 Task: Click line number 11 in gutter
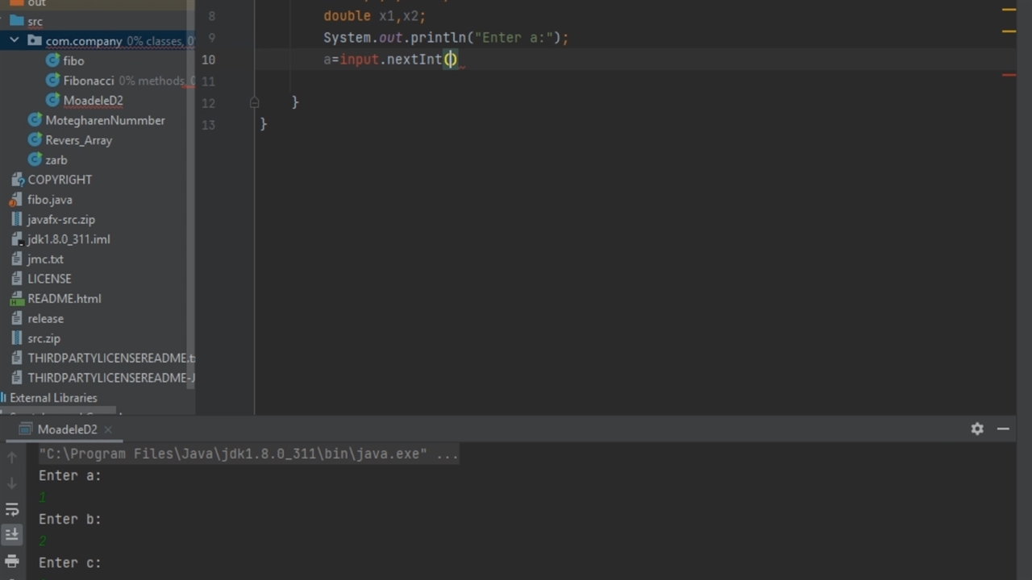tap(208, 81)
